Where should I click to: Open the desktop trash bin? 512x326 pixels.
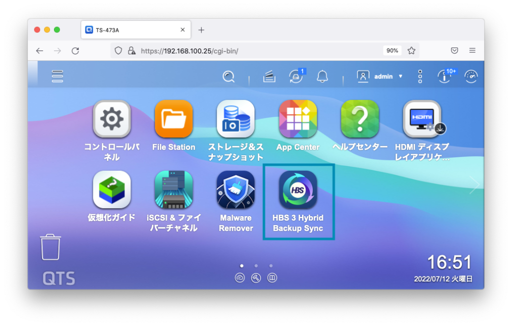click(x=50, y=247)
